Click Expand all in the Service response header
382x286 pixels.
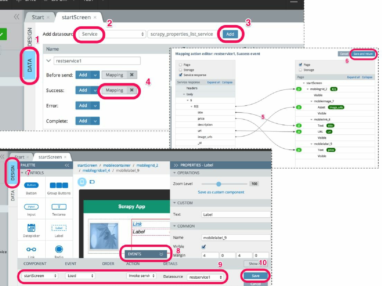[x=213, y=82]
